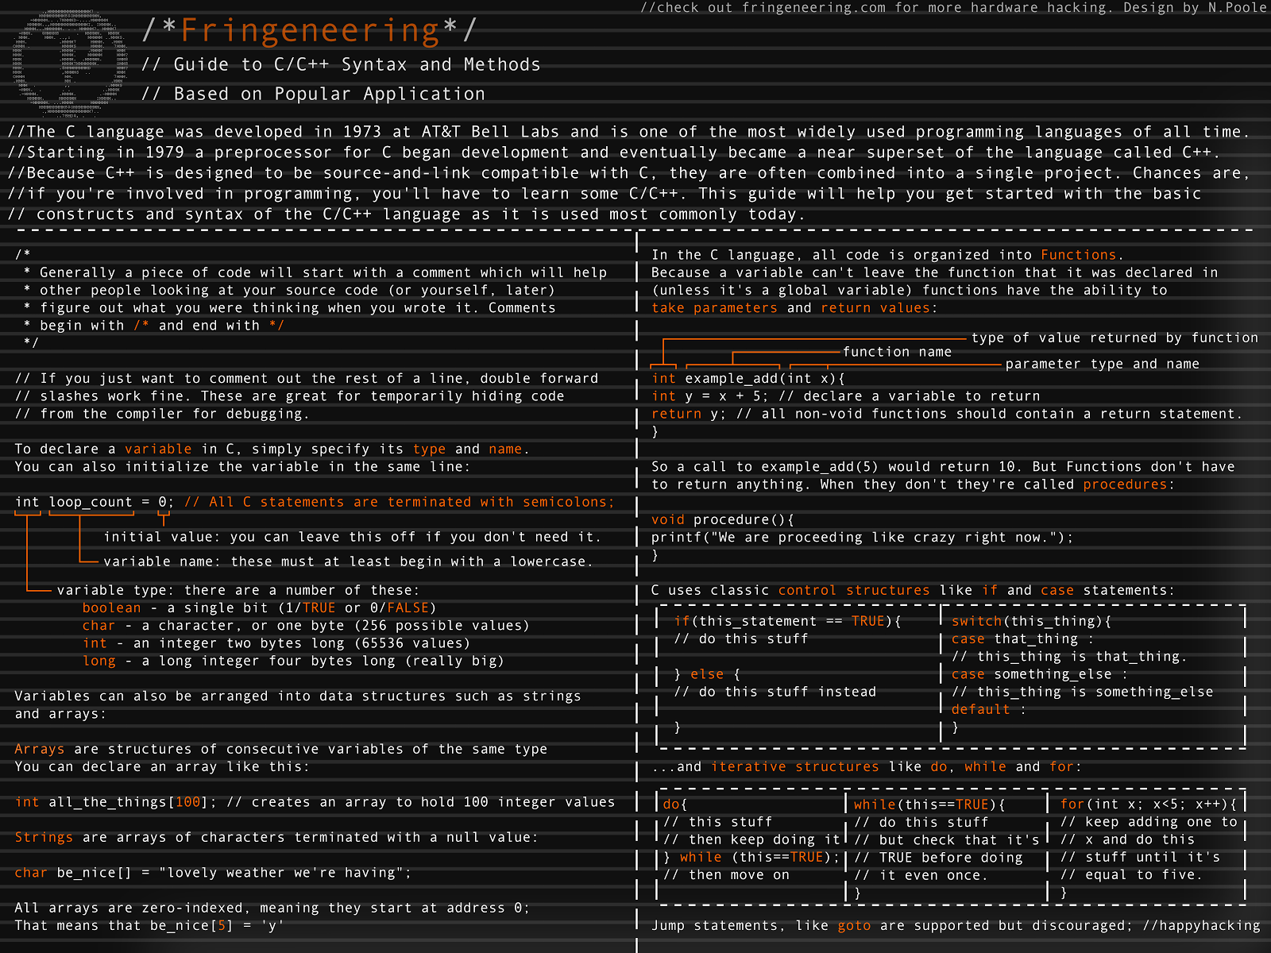1271x953 pixels.
Task: Click the orange 'Arrays' heading word
Action: click(40, 749)
